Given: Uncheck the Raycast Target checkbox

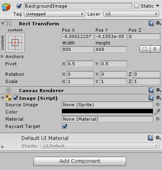Looking at the screenshot, I should pyautogui.click(x=64, y=126).
